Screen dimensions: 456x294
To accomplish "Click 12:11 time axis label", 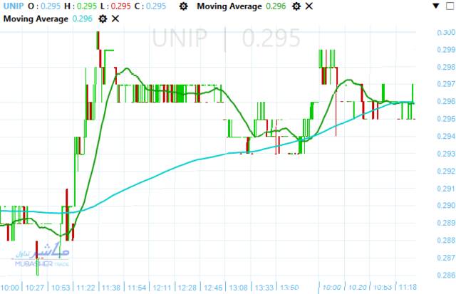I will (x=162, y=288).
